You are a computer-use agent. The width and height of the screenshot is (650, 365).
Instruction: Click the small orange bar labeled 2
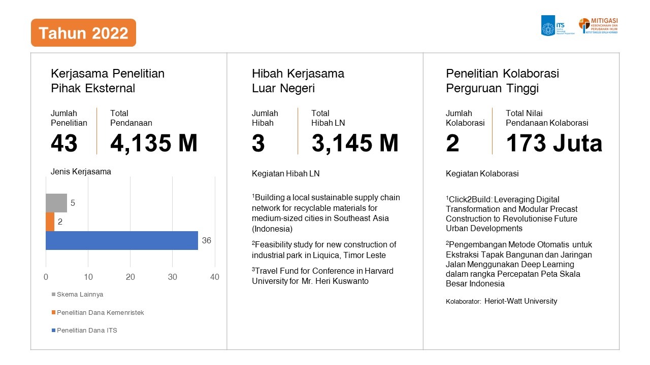(50, 222)
